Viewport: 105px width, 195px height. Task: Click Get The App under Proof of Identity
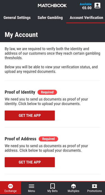[x=30, y=115]
